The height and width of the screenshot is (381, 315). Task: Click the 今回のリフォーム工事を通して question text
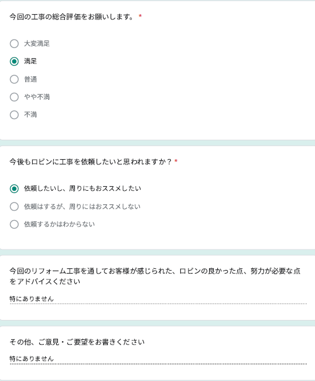155,277
